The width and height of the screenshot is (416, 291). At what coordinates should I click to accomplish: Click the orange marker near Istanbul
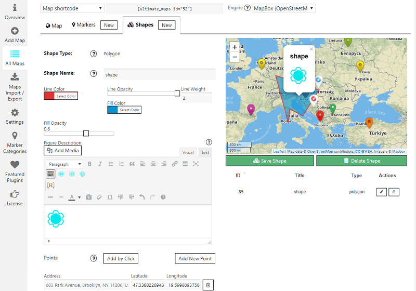(x=369, y=123)
